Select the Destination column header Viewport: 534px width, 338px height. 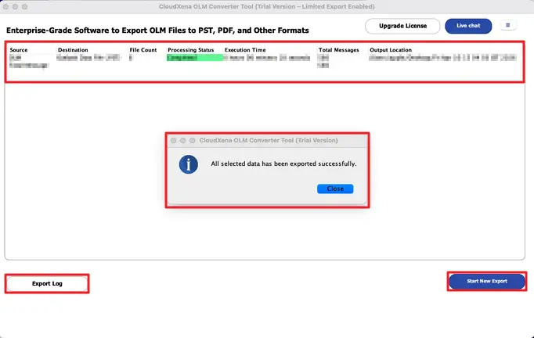[73, 50]
